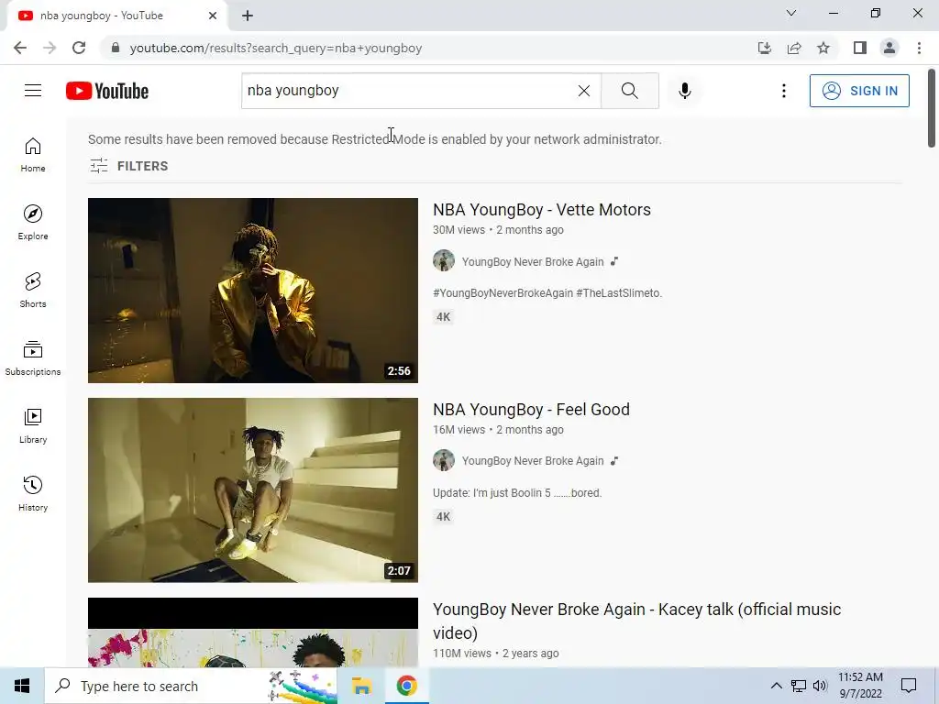
Task: Open channel name under Vette Motors
Action: tap(533, 261)
